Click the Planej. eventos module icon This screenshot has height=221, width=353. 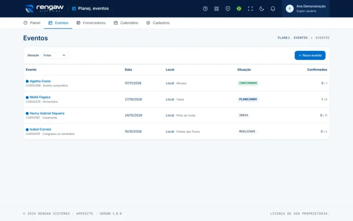pyautogui.click(x=74, y=9)
